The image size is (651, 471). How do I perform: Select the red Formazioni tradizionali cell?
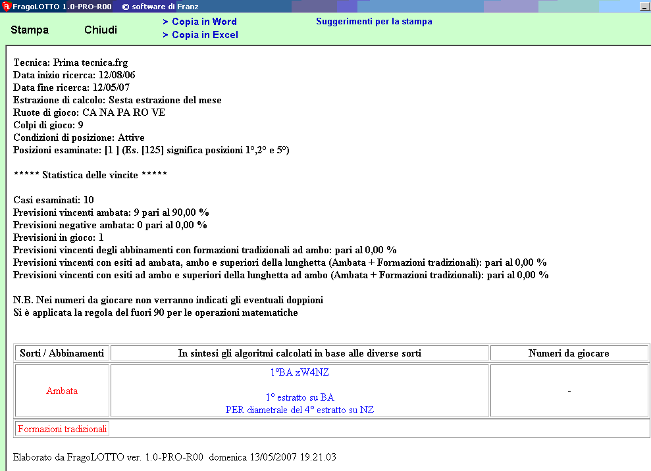(63, 429)
